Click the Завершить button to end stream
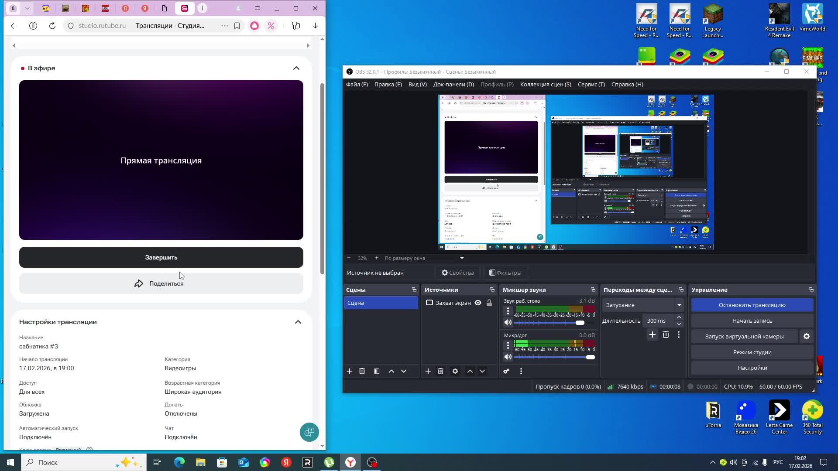This screenshot has width=838, height=471. click(x=161, y=257)
